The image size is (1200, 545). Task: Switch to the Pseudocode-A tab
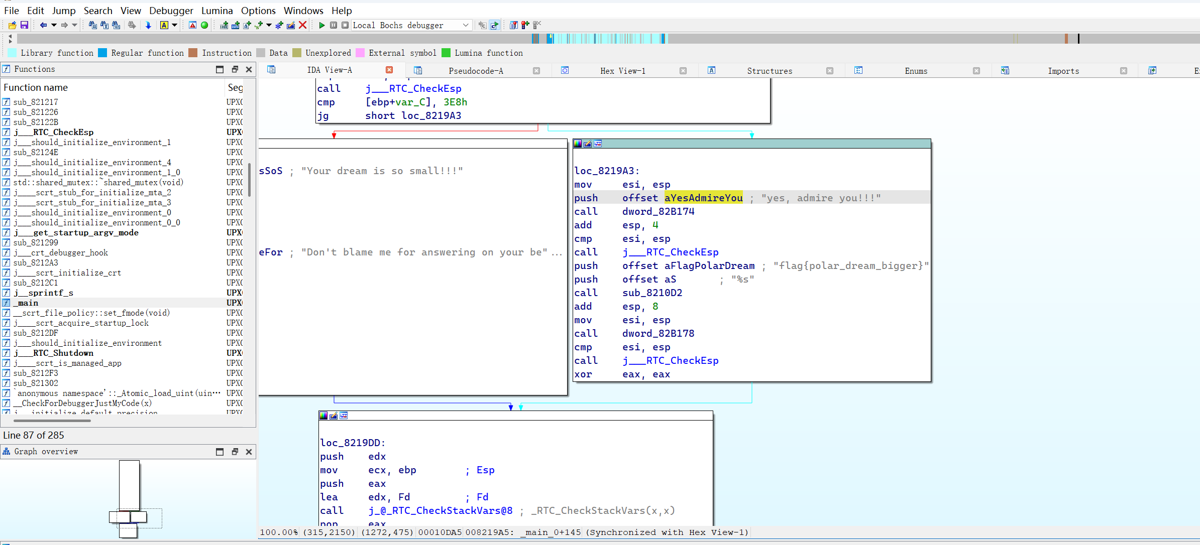[476, 71]
